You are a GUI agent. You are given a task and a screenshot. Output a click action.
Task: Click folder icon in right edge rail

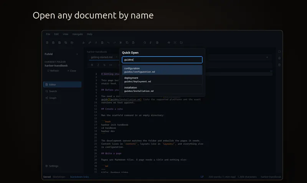pyautogui.click(x=279, y=52)
